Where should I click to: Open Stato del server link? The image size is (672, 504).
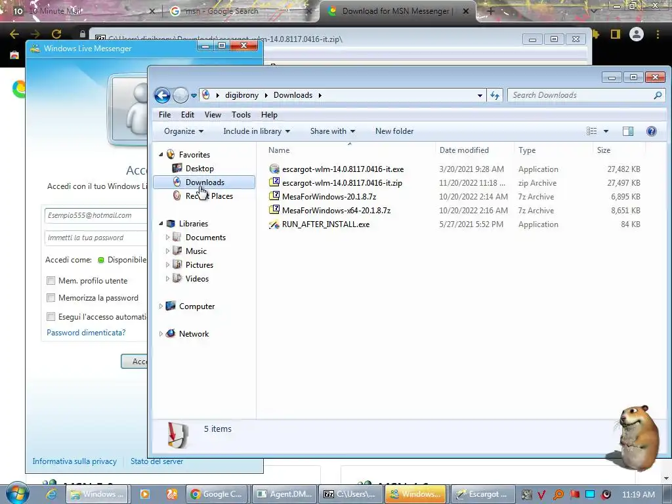157,461
